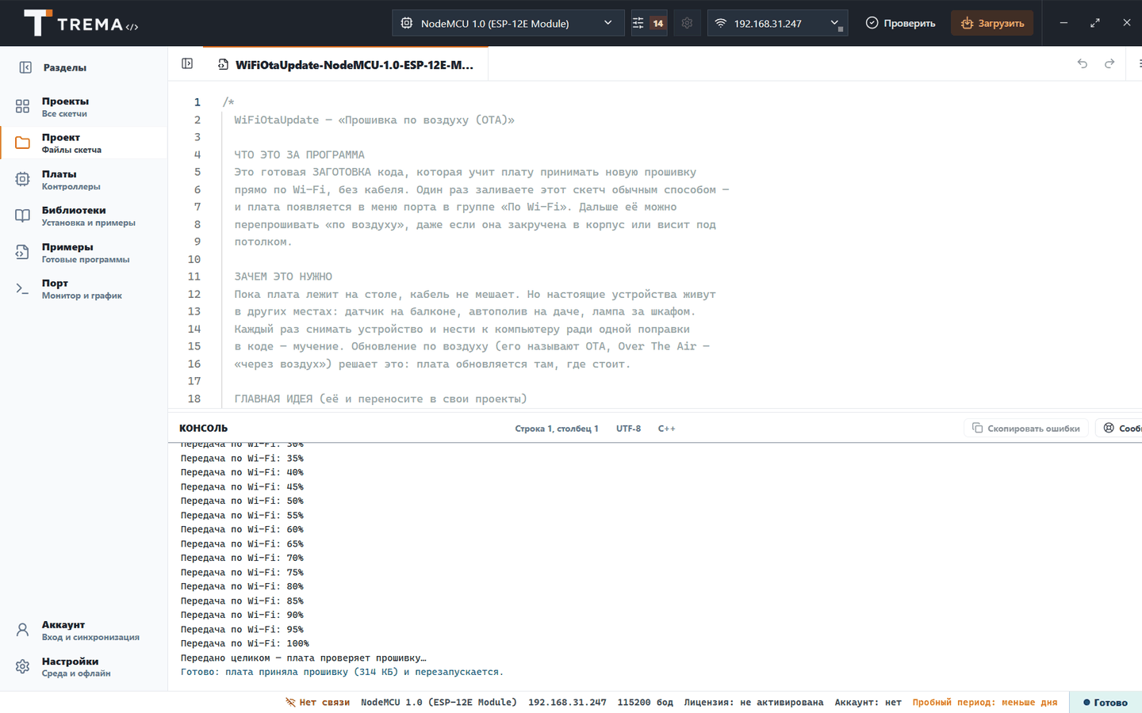The width and height of the screenshot is (1142, 713).
Task: Open Библиотеки book icon section
Action: point(83,216)
